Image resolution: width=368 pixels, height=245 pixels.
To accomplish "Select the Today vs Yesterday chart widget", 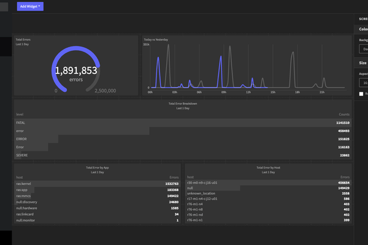I will 247,66.
